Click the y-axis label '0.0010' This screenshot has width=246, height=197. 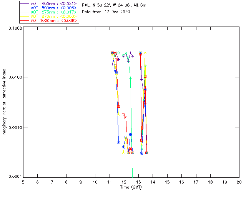tap(15, 127)
